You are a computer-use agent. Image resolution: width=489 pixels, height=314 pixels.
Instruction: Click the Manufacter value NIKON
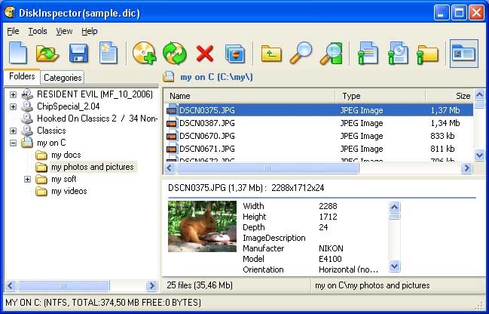coord(331,248)
